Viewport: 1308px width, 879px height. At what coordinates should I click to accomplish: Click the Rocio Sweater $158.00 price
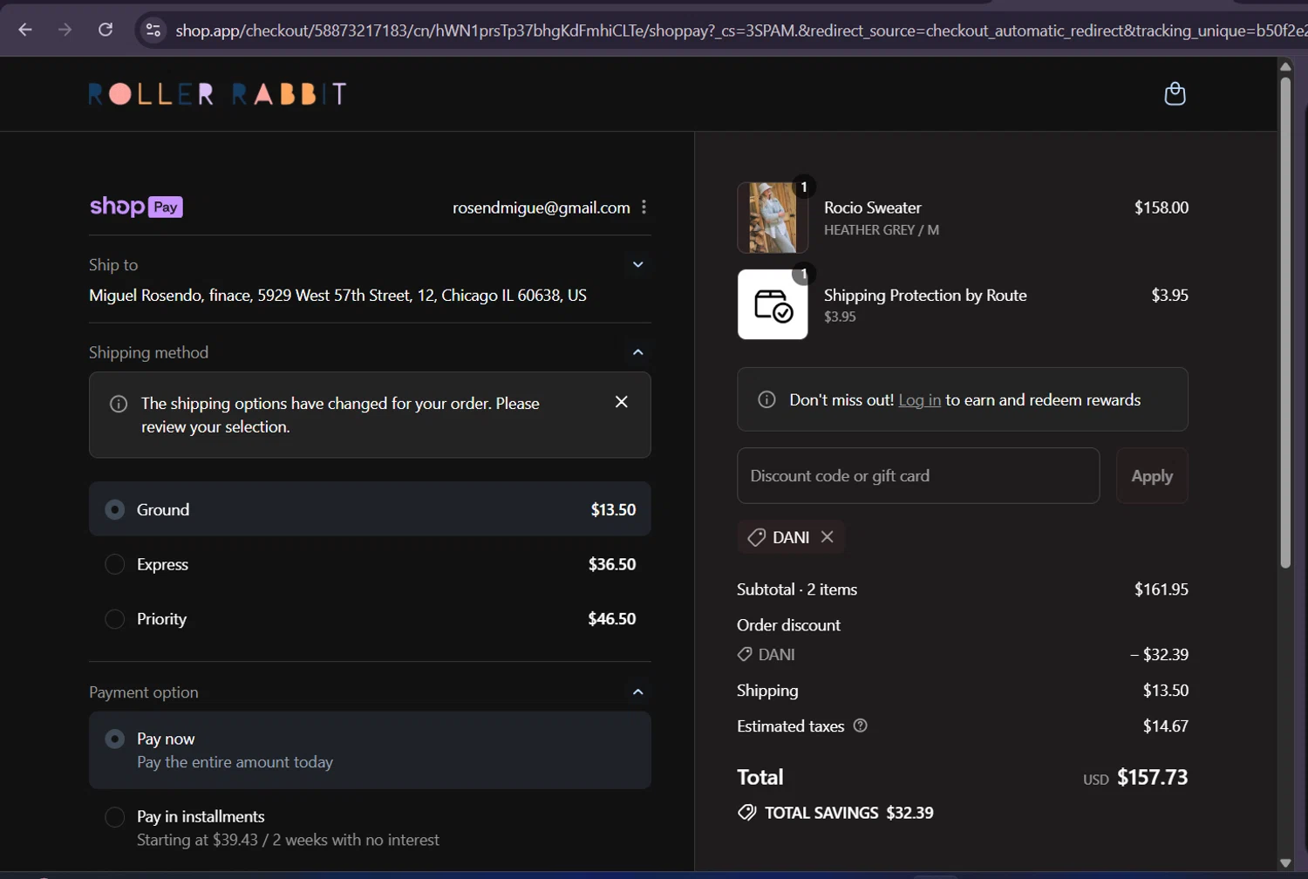point(1161,208)
